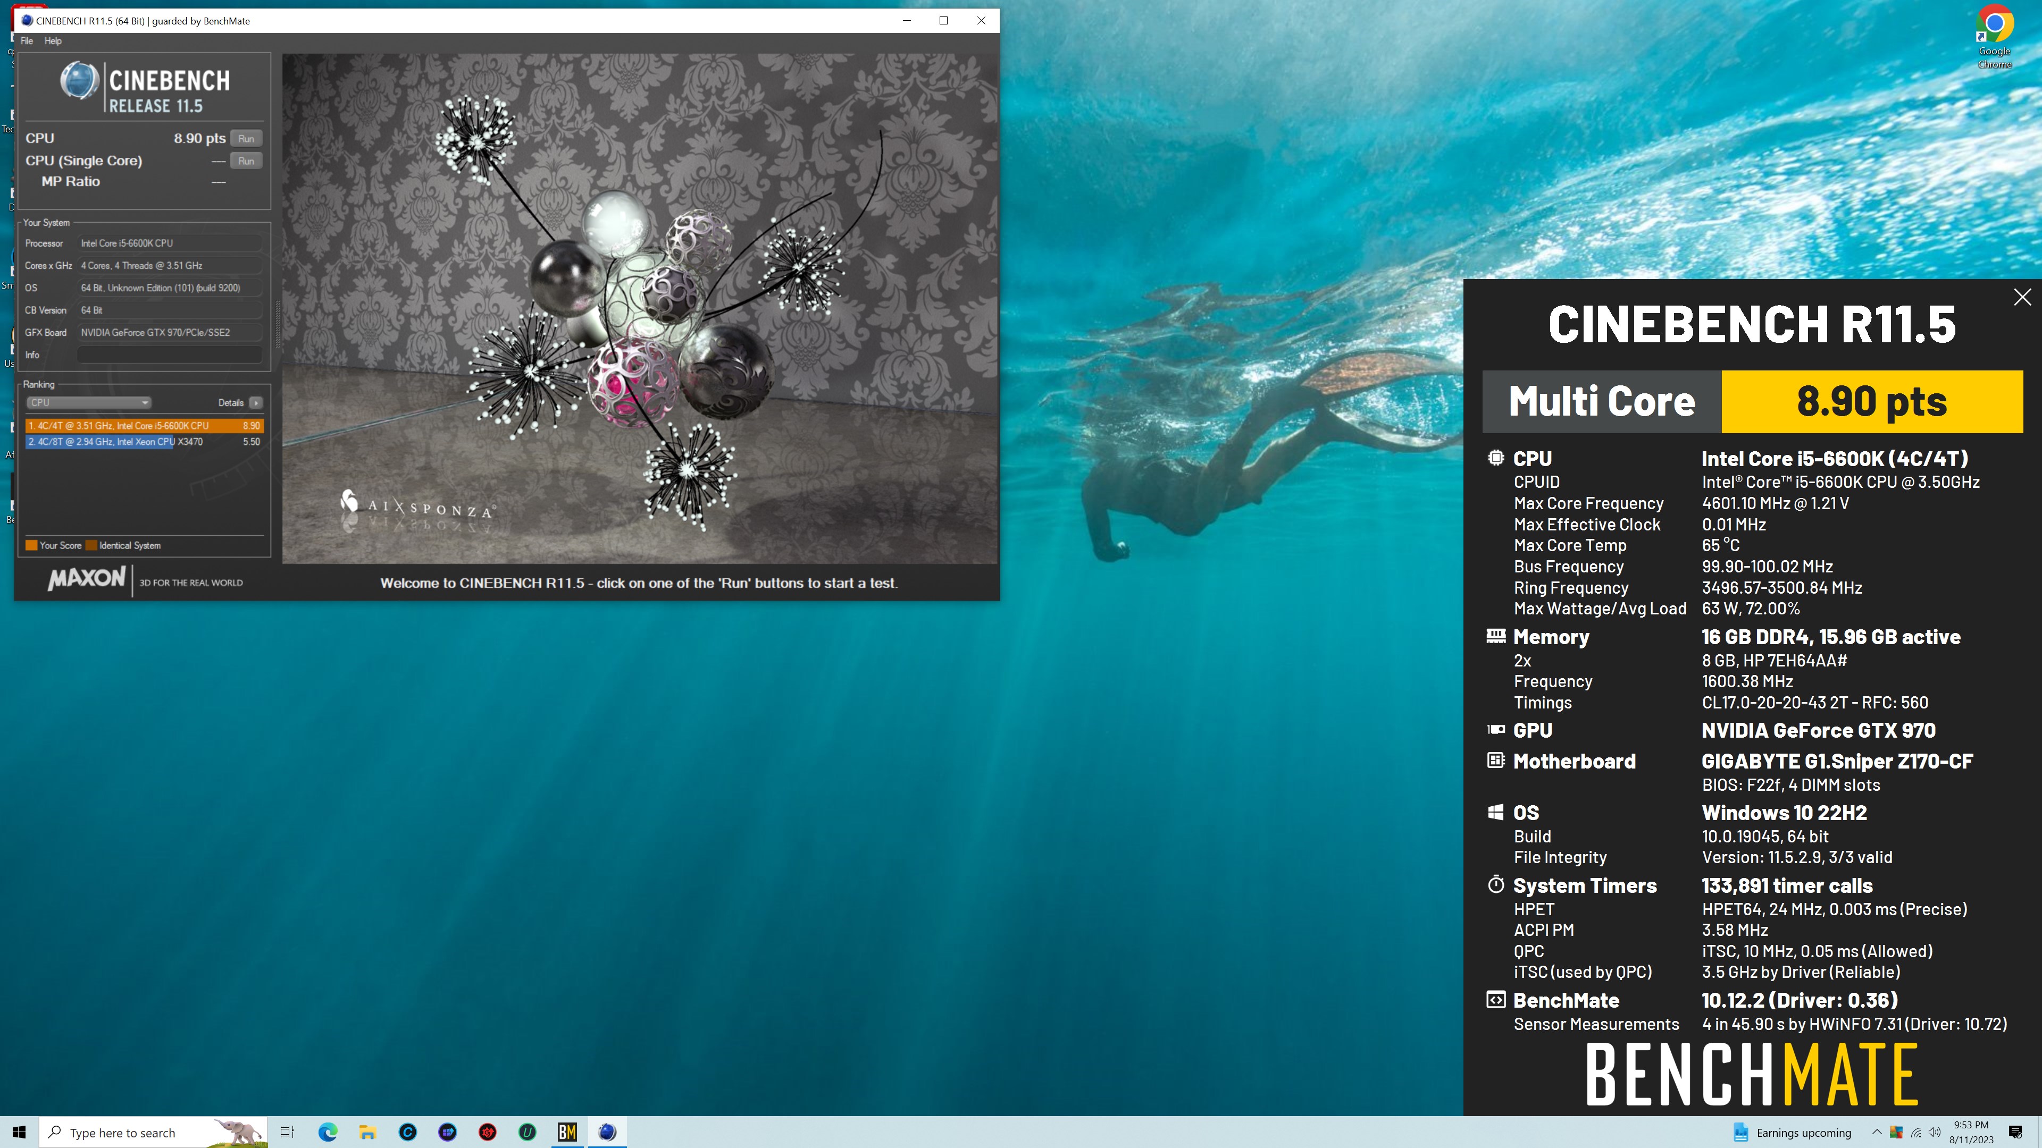
Task: Click the BENCHMATE logo at panel bottom
Action: (x=1752, y=1074)
